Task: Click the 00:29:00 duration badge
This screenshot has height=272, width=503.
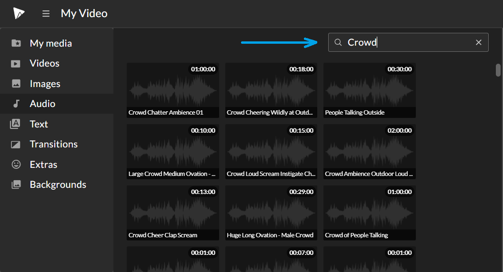Action: [x=301, y=192]
